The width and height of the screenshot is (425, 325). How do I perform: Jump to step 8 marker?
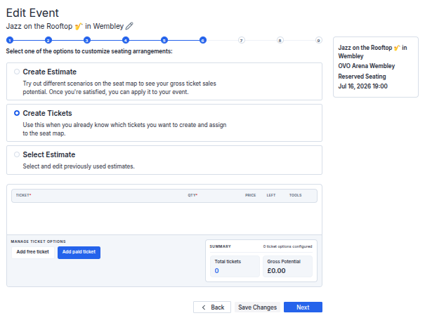(x=280, y=40)
